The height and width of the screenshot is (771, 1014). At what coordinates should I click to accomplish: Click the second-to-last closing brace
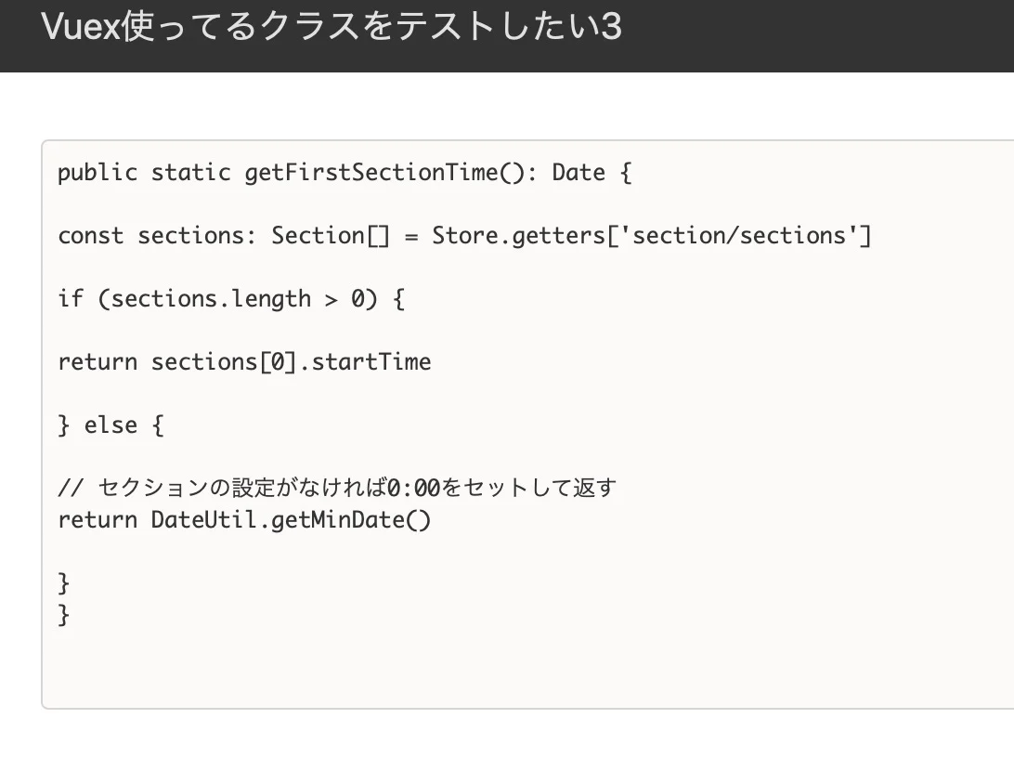(63, 582)
